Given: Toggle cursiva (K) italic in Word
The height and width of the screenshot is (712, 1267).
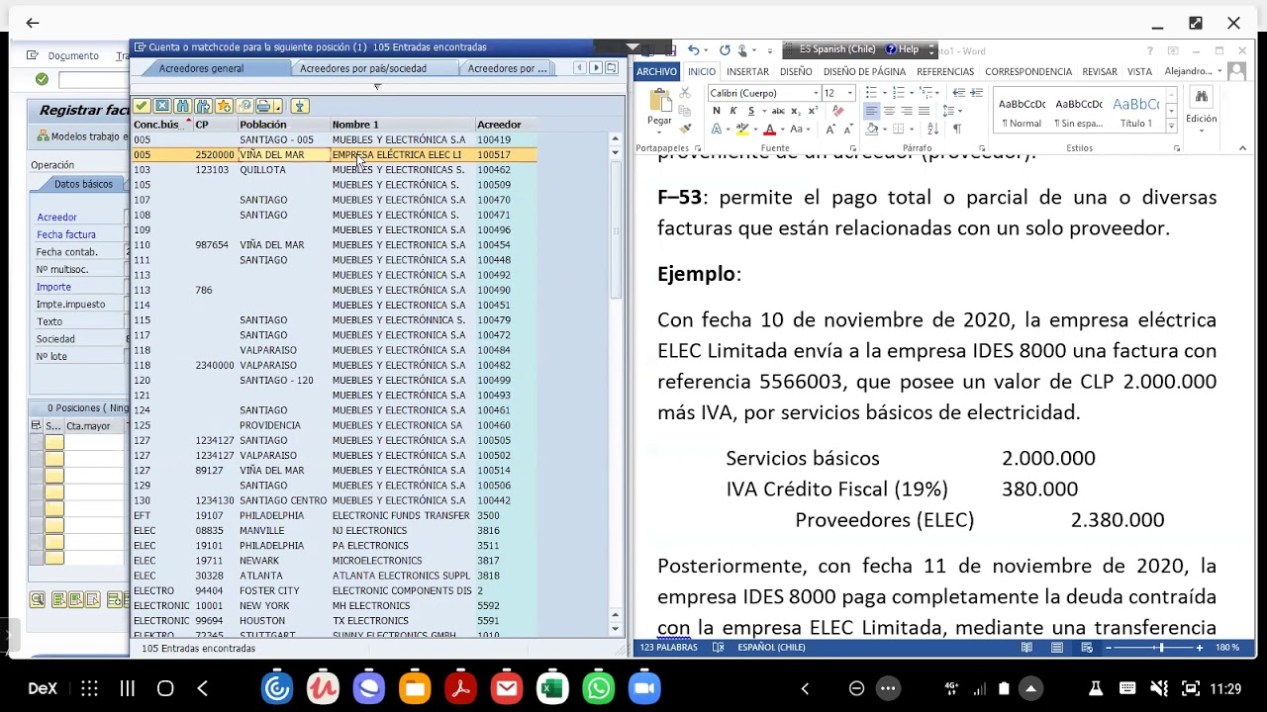Looking at the screenshot, I should [x=733, y=111].
